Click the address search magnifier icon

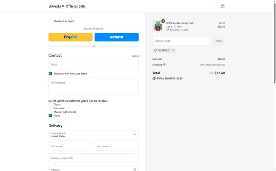pyautogui.click(x=135, y=169)
